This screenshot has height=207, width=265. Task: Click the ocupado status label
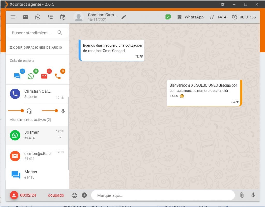pos(56,195)
